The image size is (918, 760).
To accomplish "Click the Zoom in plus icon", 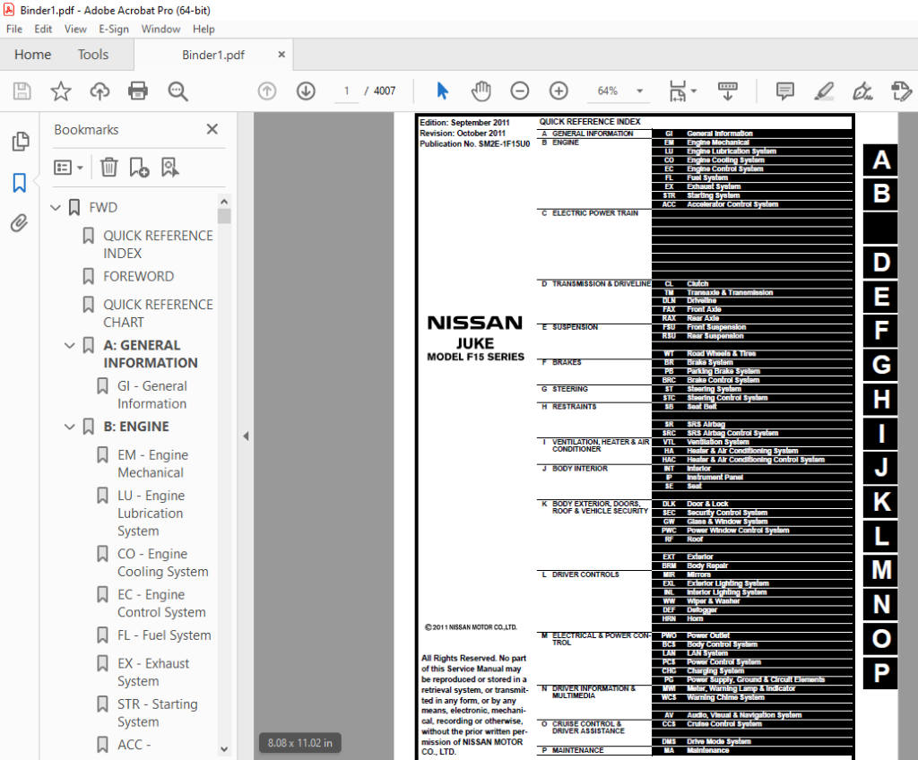I will pyautogui.click(x=559, y=91).
